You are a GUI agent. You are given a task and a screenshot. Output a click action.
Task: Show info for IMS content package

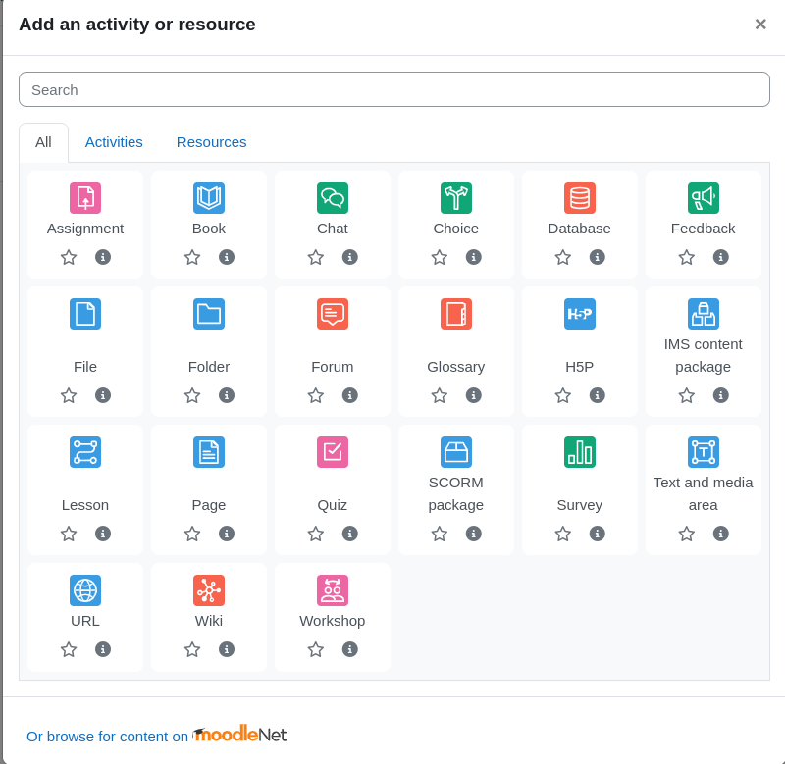click(x=721, y=396)
